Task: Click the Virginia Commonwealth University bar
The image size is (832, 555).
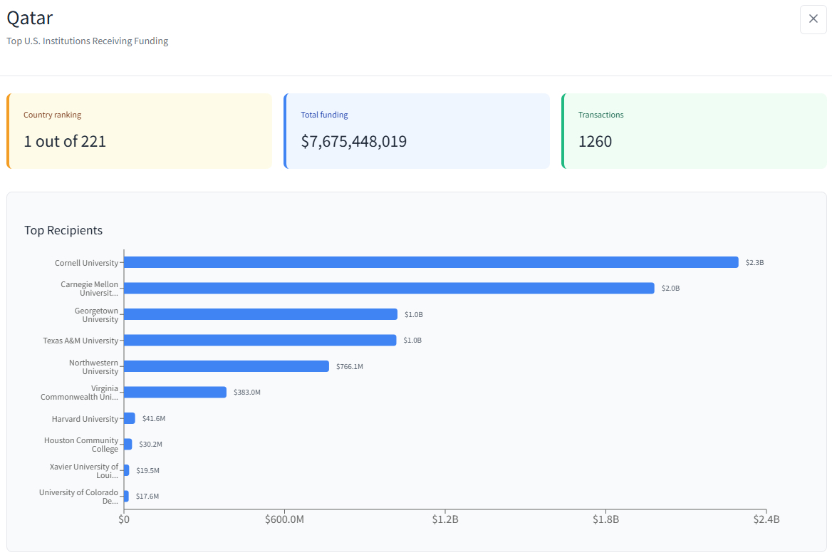Action: (175, 393)
